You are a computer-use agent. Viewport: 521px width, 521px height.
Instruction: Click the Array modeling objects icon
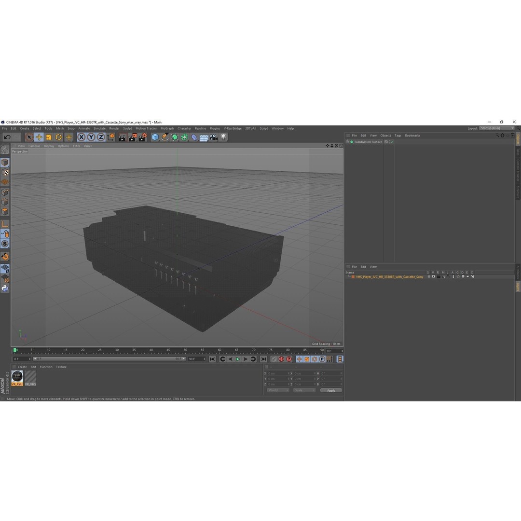184,137
